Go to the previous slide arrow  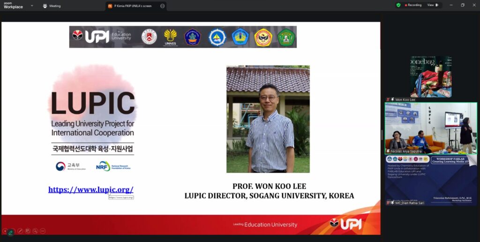(x=5, y=231)
